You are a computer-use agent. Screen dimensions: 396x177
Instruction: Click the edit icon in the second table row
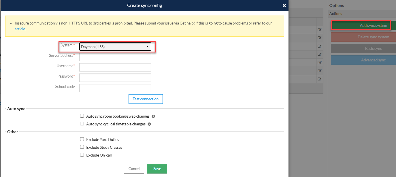[x=320, y=38]
